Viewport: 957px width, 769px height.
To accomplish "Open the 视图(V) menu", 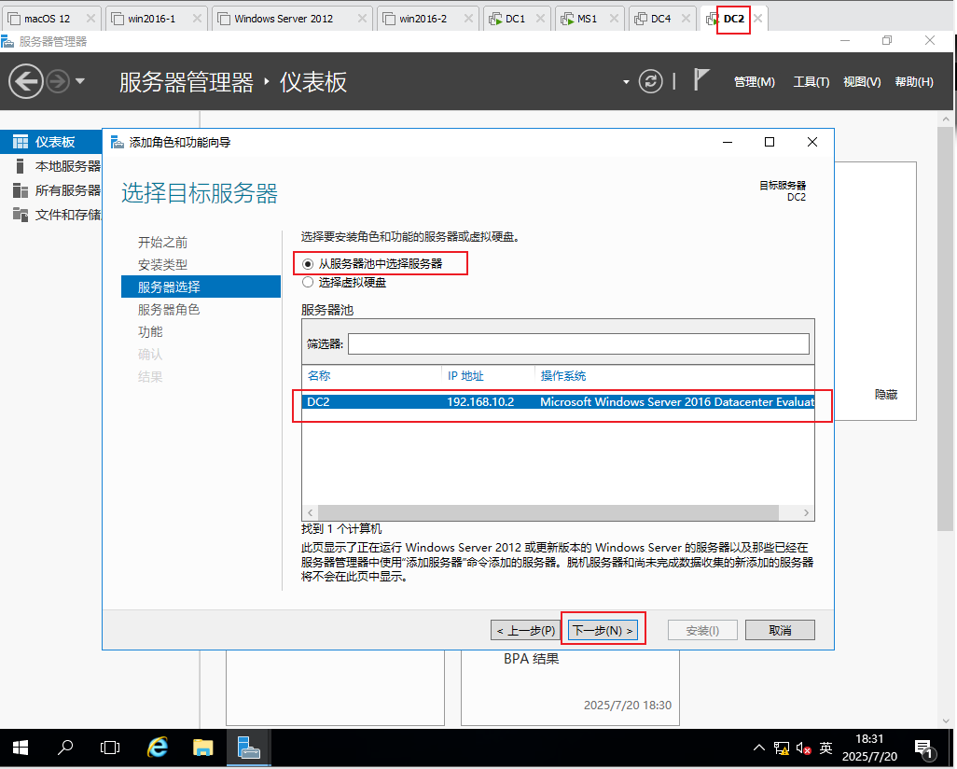I will [x=862, y=82].
